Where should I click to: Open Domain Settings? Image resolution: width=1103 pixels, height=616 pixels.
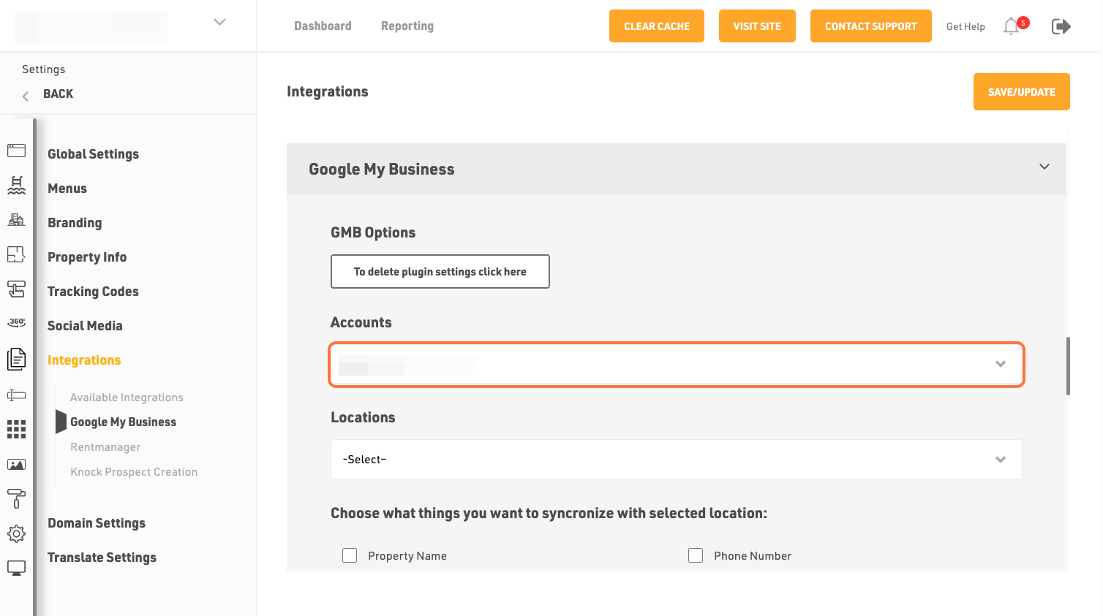97,523
